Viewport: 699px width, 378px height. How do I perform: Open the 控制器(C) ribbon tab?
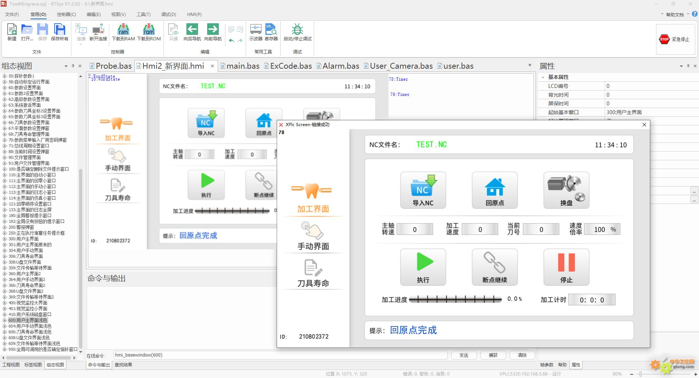[66, 14]
